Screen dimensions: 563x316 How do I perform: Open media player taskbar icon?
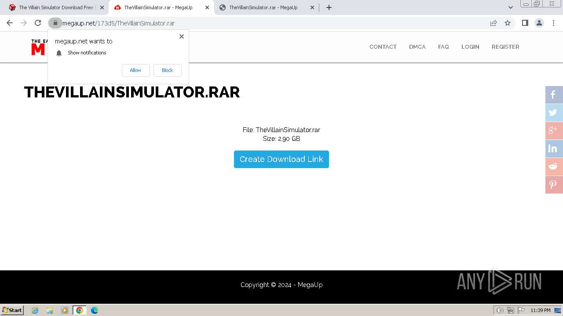[x=65, y=310]
